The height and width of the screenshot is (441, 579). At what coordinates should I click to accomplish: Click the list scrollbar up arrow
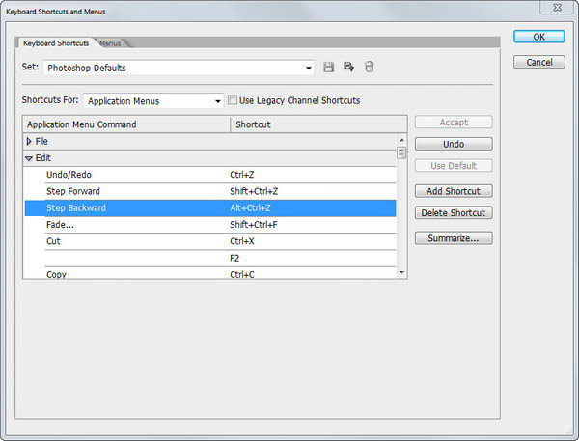[401, 140]
